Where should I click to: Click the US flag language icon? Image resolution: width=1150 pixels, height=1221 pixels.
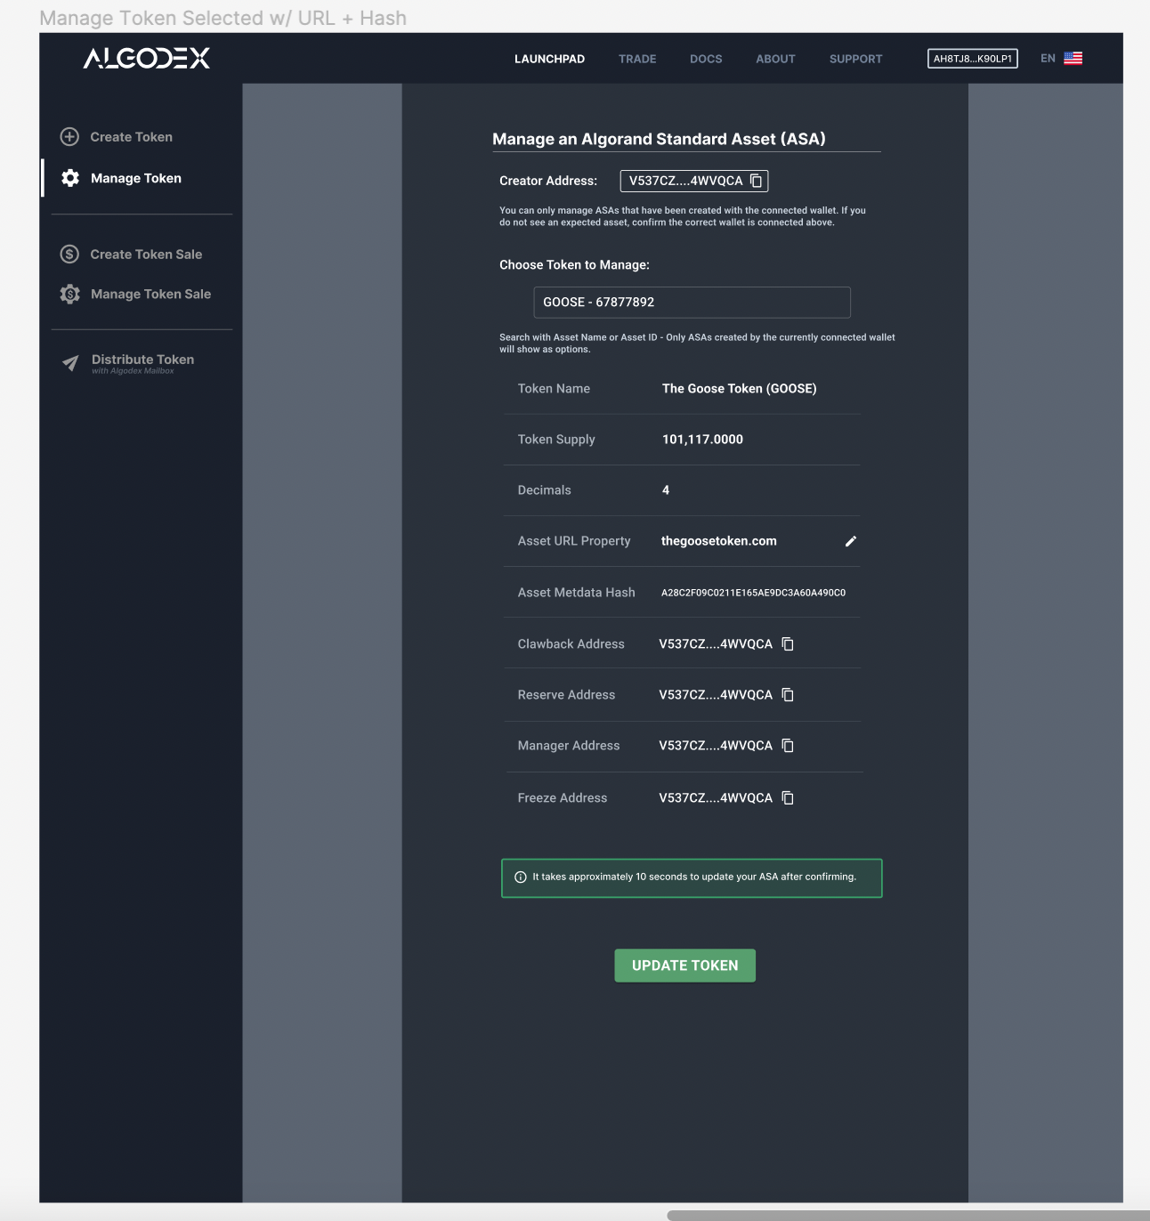click(1073, 59)
